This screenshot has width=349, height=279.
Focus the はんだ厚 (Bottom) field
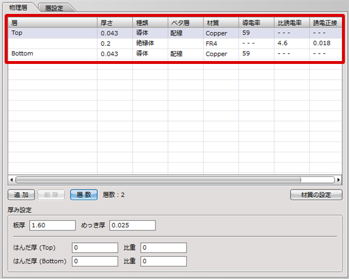coord(95,262)
